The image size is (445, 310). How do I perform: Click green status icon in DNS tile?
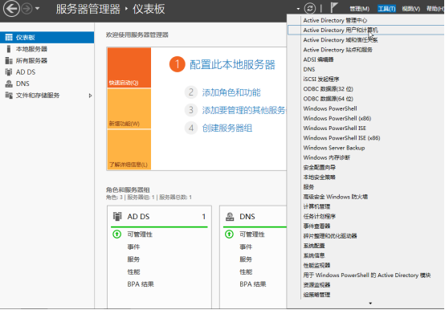point(229,235)
